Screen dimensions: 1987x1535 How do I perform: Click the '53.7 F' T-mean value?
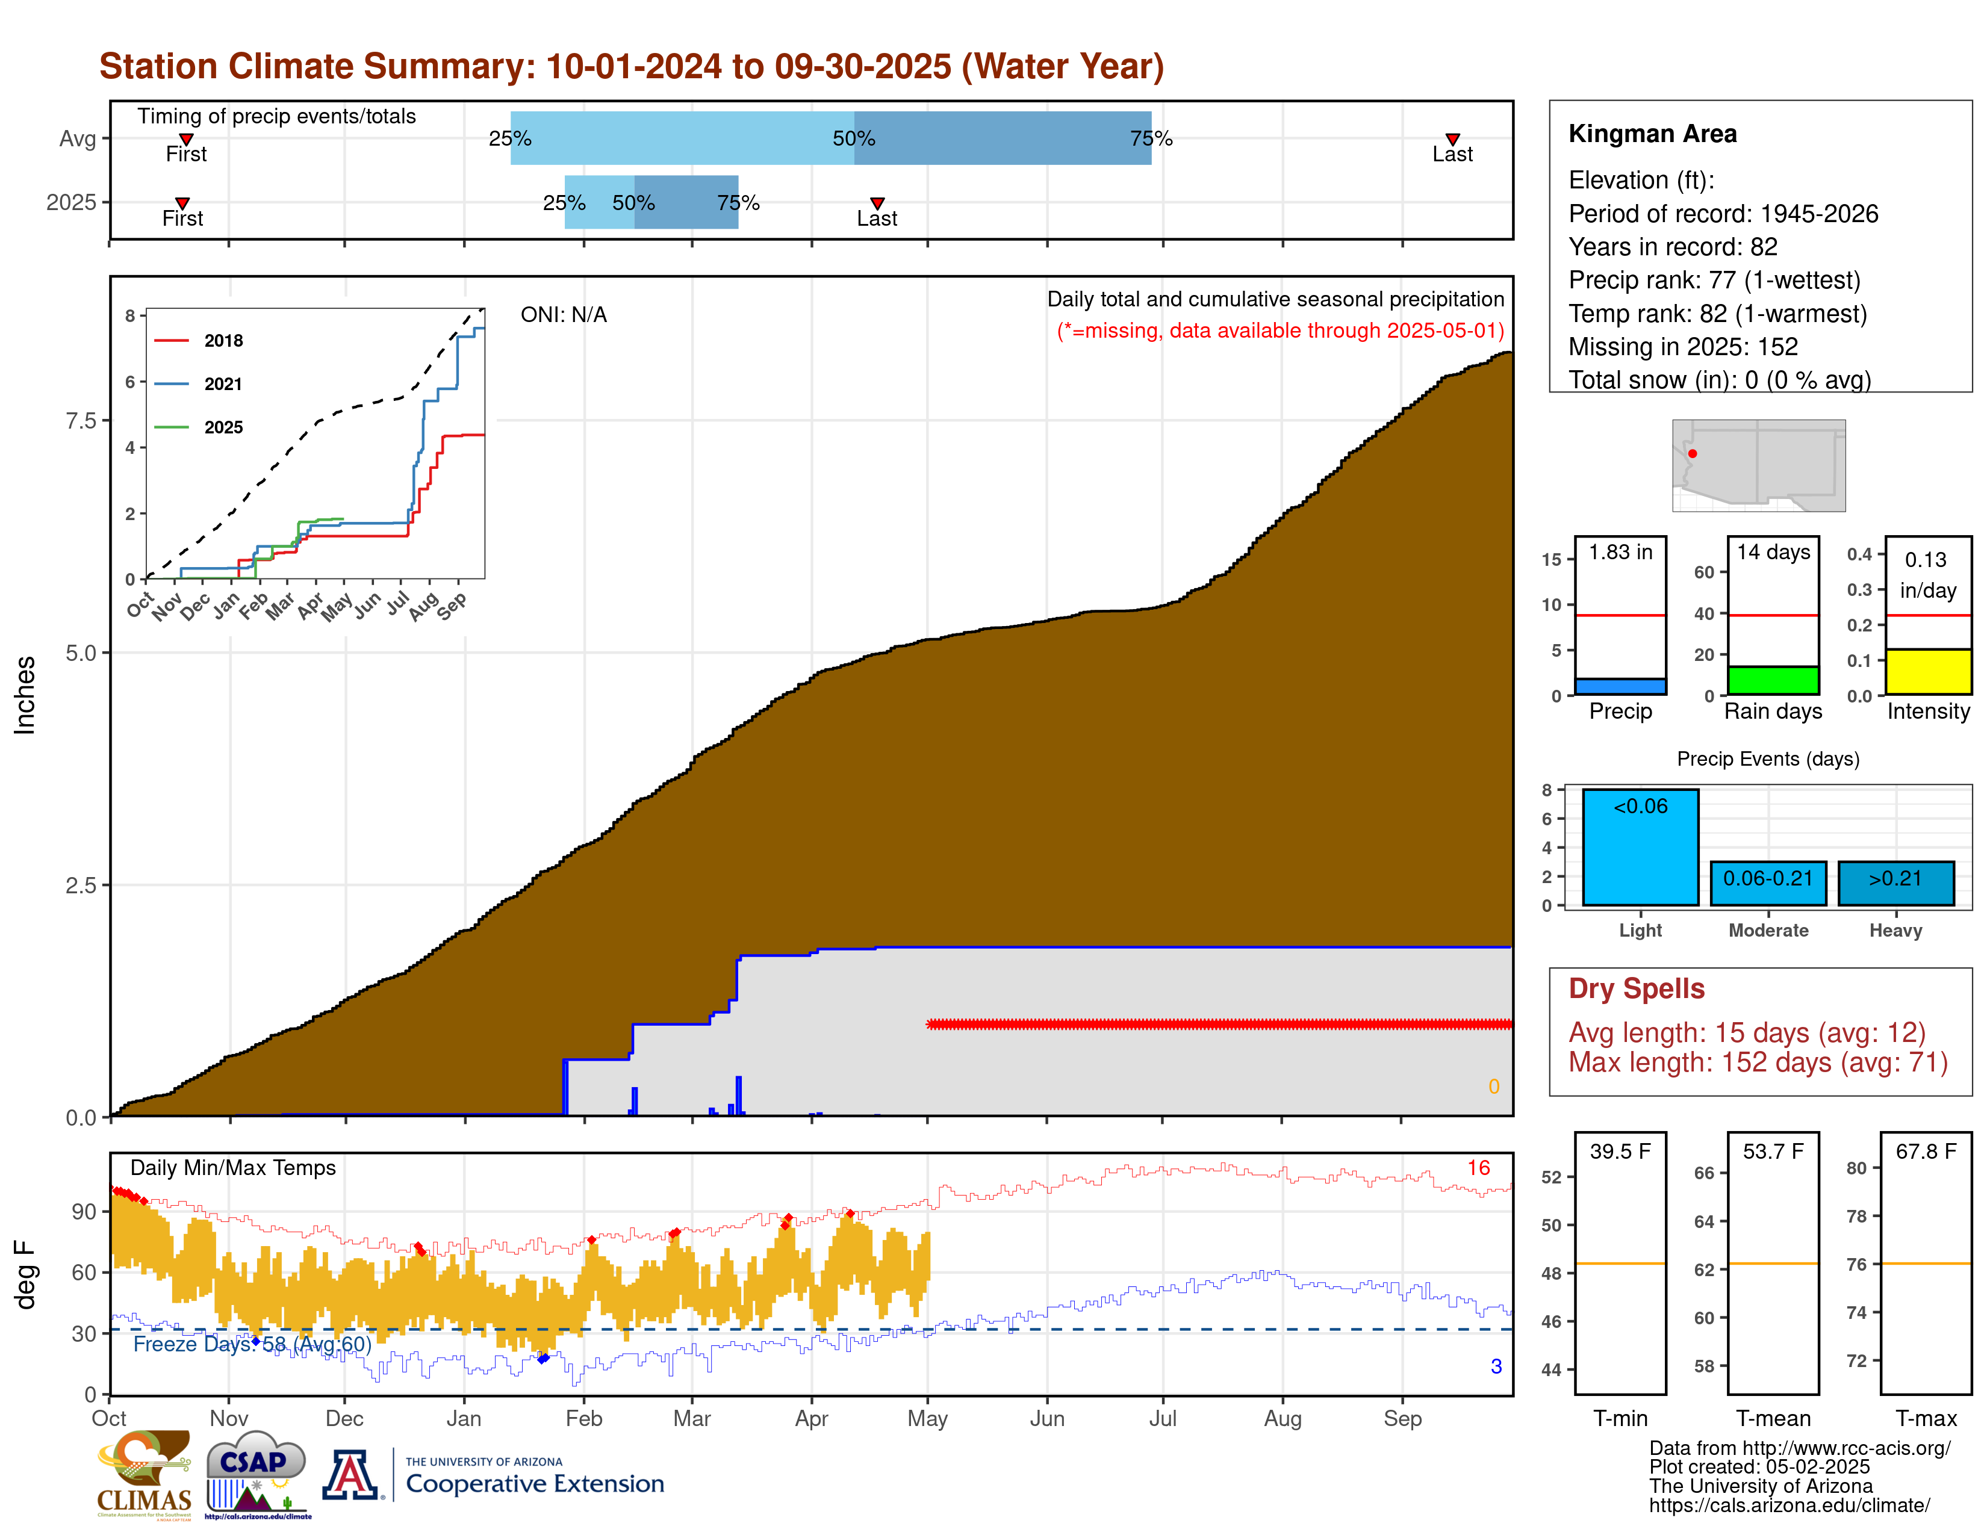point(1772,1151)
